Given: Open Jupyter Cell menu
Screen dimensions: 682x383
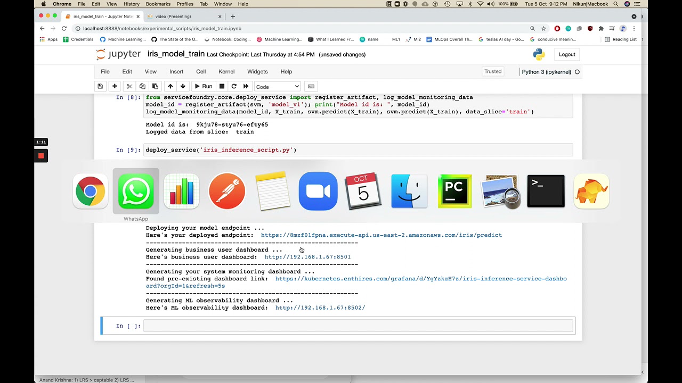Looking at the screenshot, I should click(x=201, y=71).
